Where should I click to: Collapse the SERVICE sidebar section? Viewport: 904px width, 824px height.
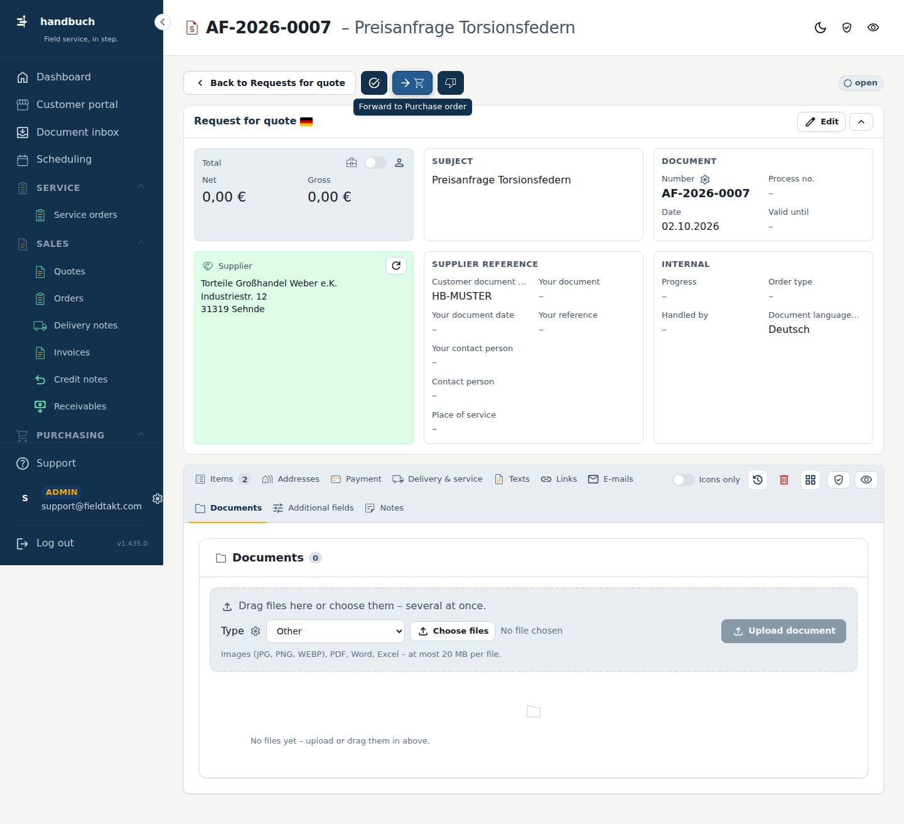(141, 187)
